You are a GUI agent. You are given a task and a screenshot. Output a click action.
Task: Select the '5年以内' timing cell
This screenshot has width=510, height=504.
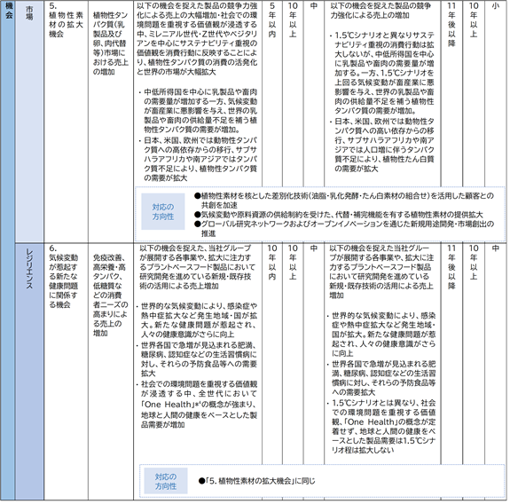coord(272,20)
